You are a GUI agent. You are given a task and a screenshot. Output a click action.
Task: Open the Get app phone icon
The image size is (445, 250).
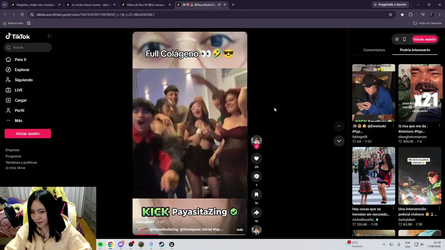click(x=404, y=39)
